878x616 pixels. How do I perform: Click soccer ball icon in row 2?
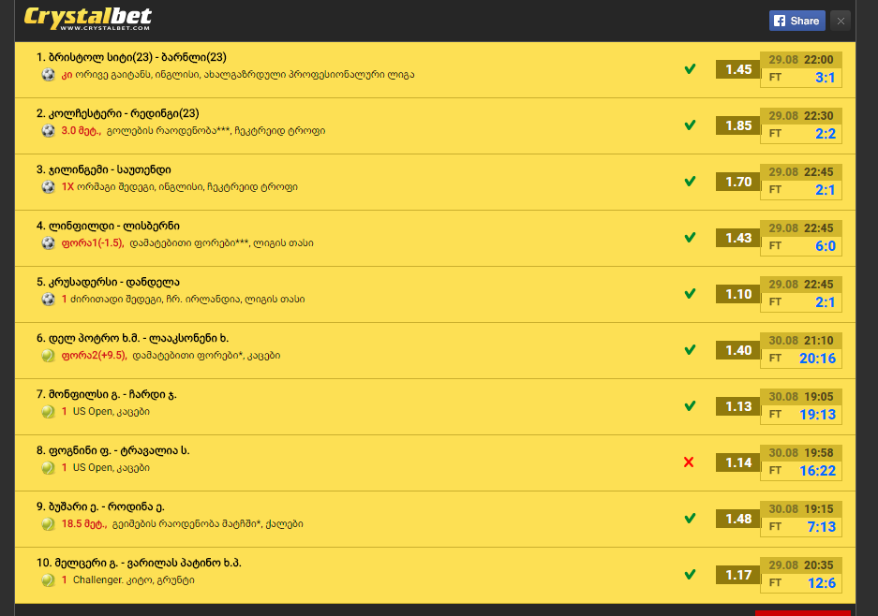[48, 131]
